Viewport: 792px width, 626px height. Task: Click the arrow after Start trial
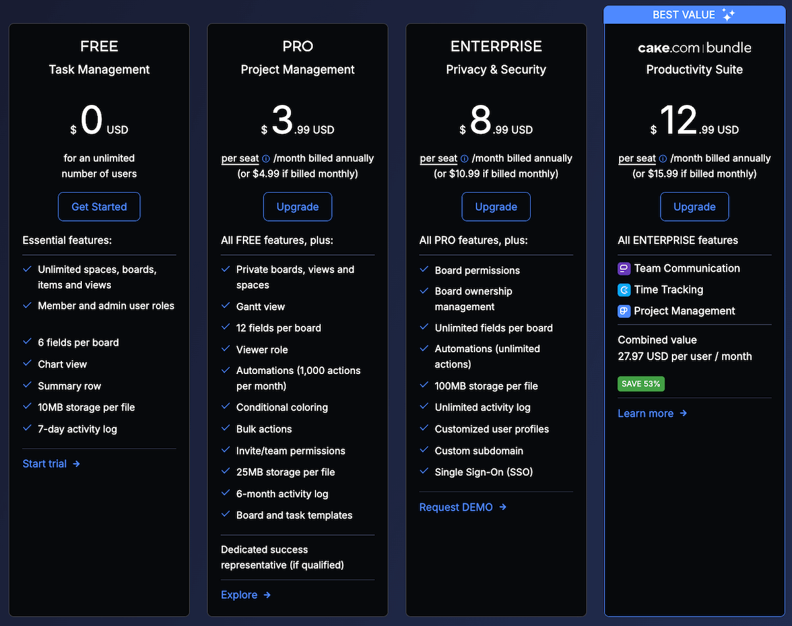(77, 464)
